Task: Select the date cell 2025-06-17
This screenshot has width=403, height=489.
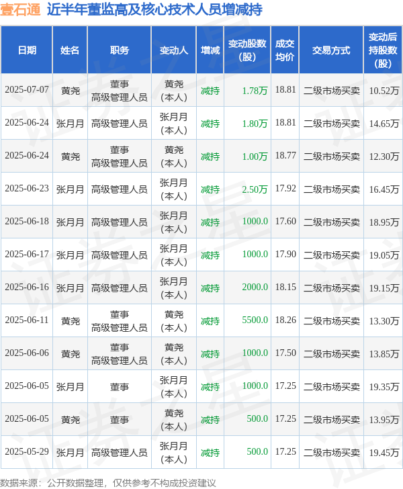Action: click(x=27, y=255)
